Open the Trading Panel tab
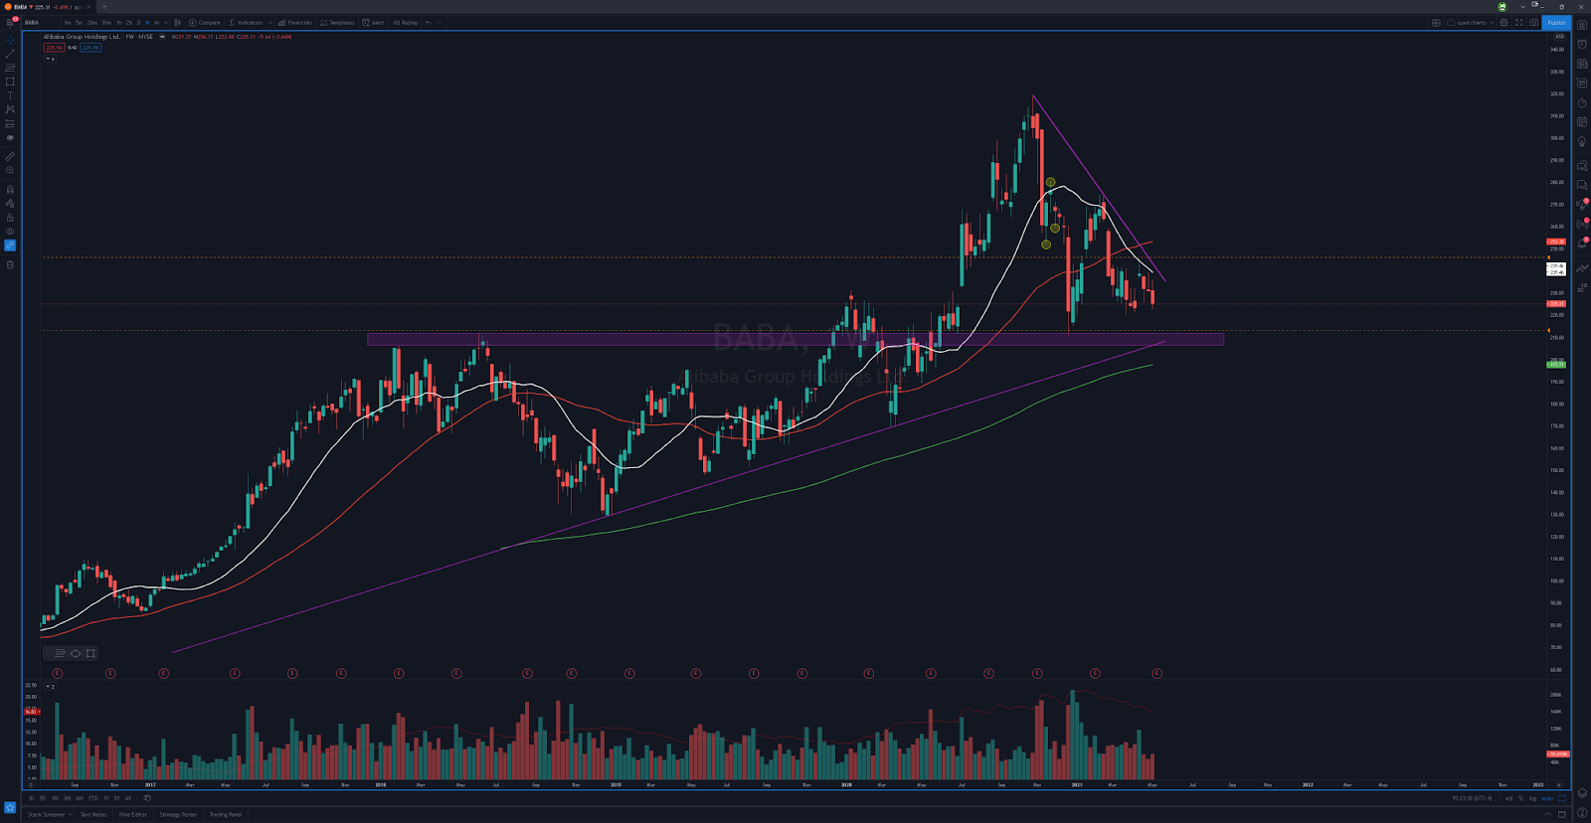Image resolution: width=1591 pixels, height=823 pixels. coord(226,814)
